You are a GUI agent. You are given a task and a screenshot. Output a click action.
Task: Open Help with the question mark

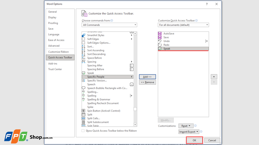coord(207,4)
